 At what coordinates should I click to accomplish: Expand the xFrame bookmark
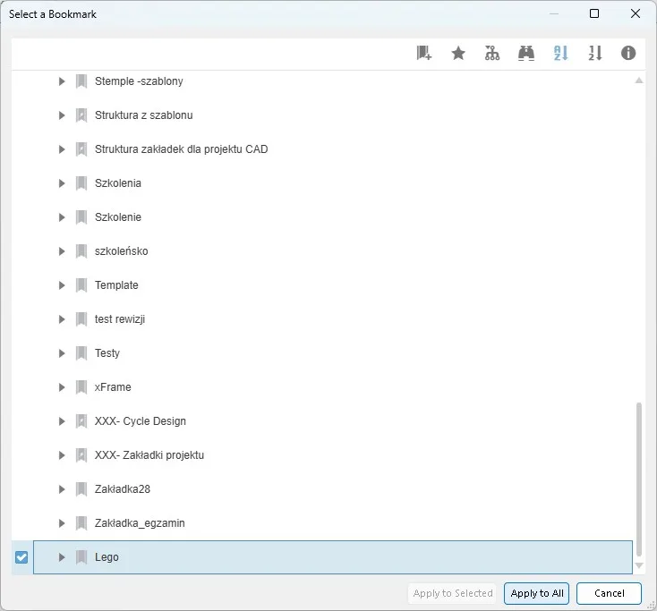pyautogui.click(x=62, y=387)
